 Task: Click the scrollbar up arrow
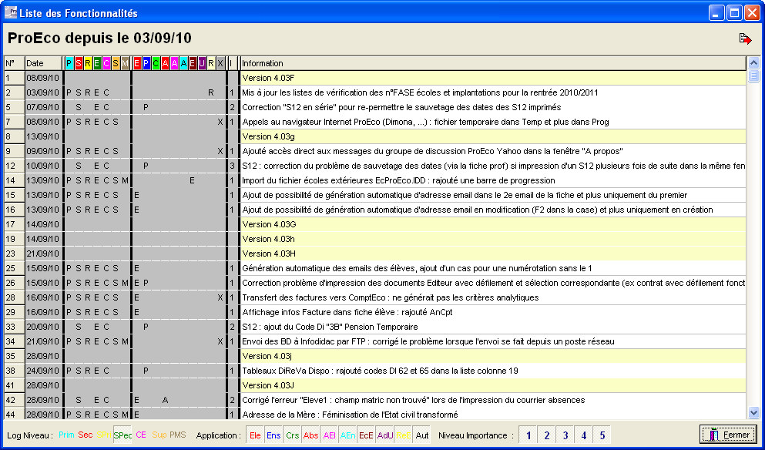pos(753,63)
